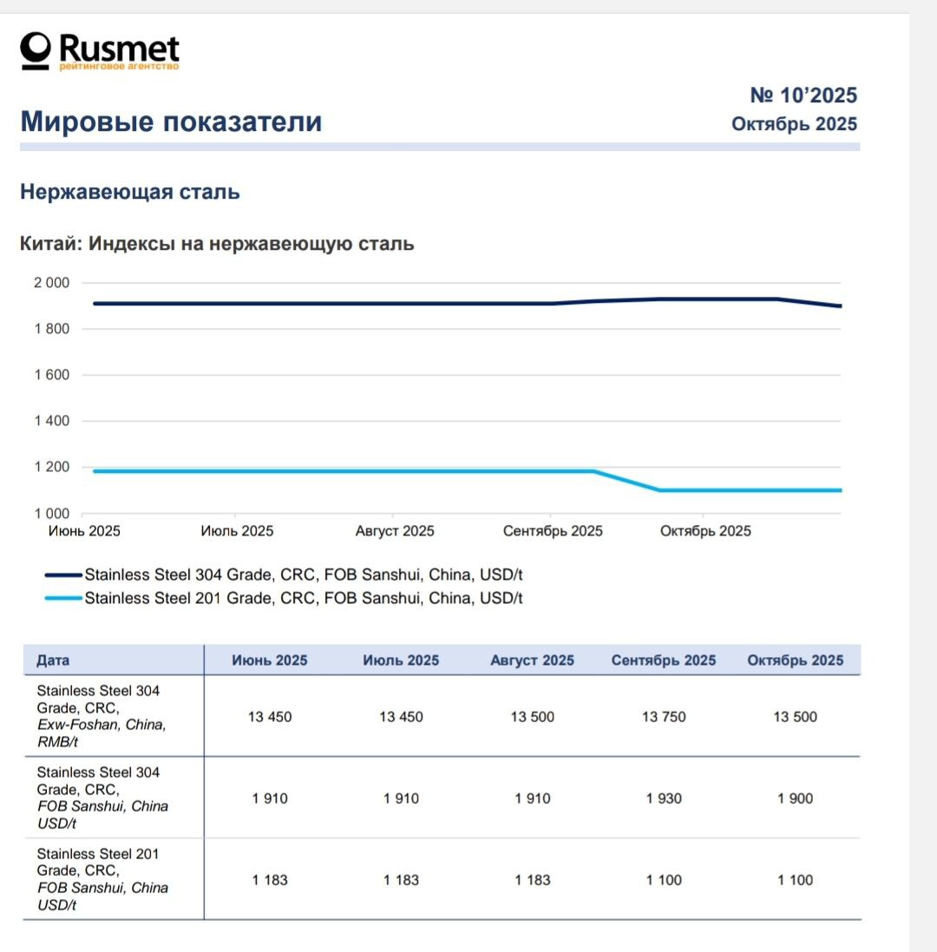Click the "Сентябрь 2025" table column header
This screenshot has width=937, height=952.
point(664,660)
